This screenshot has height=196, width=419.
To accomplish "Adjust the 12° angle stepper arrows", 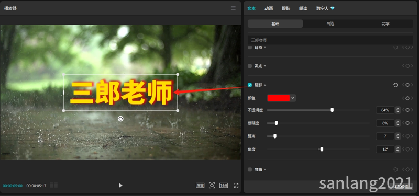I will point(398,149).
